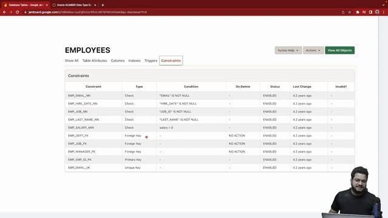Go back using the browser back arrow
The width and height of the screenshot is (388, 218).
4,12
